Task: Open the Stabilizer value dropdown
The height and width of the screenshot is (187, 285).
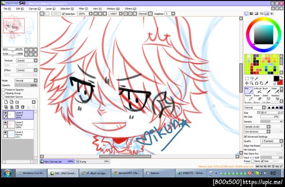Action: coord(173,14)
